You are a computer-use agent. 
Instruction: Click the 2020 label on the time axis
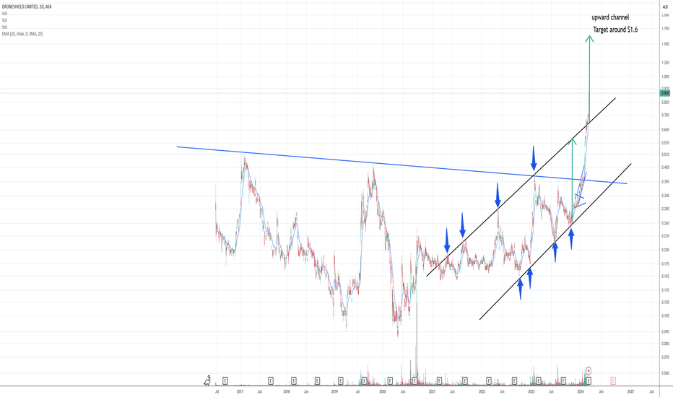click(x=383, y=391)
